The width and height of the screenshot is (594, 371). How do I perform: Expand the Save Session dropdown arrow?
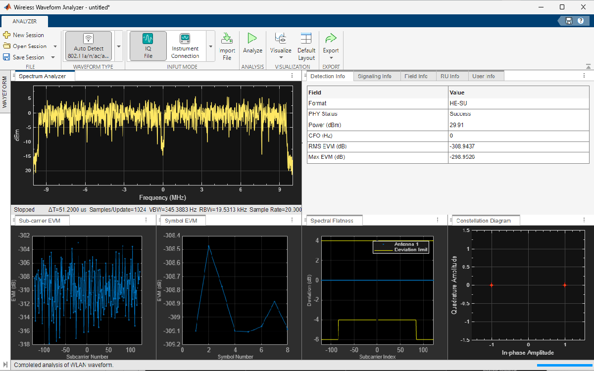pyautogui.click(x=53, y=57)
